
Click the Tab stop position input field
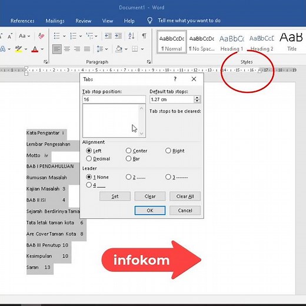[x=114, y=99]
